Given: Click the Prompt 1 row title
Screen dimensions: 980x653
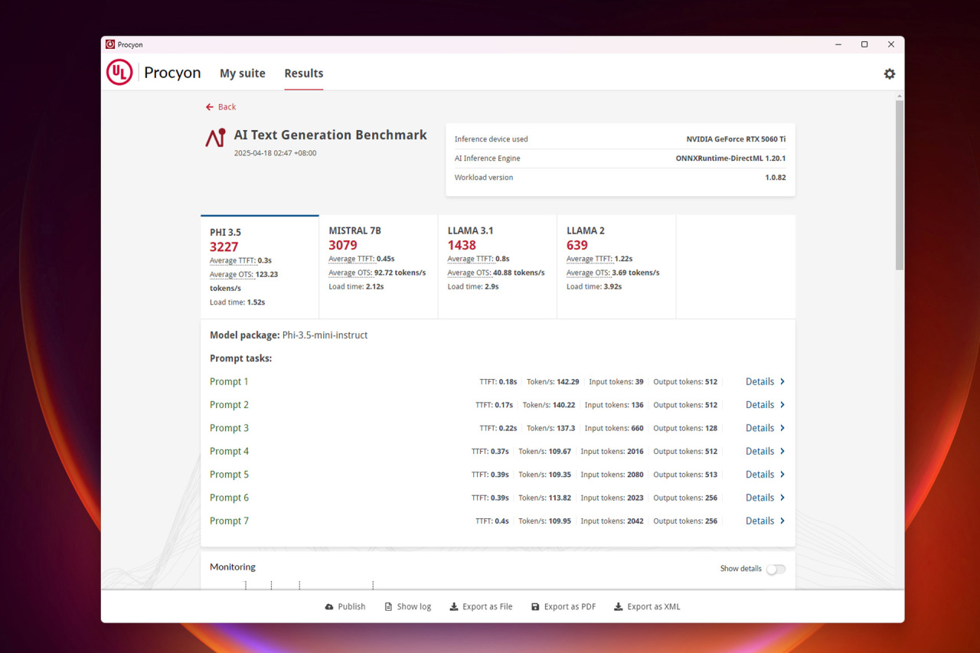Looking at the screenshot, I should click(x=229, y=382).
